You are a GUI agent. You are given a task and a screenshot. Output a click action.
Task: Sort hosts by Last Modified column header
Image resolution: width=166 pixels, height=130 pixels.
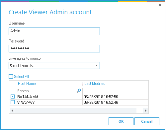click(95, 84)
